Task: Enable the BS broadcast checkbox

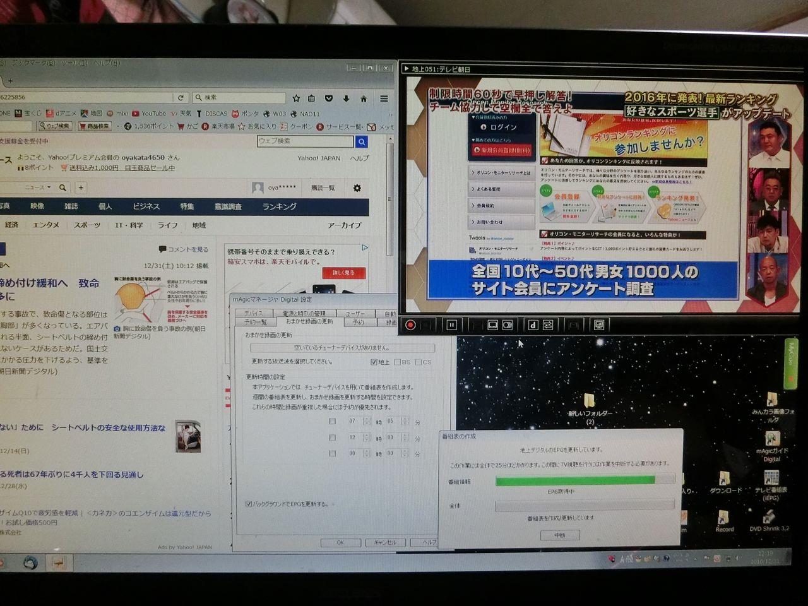Action: coord(397,362)
